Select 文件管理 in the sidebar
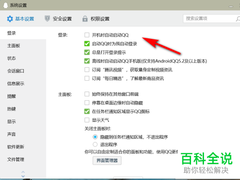The image size is (240, 180). 23,159
